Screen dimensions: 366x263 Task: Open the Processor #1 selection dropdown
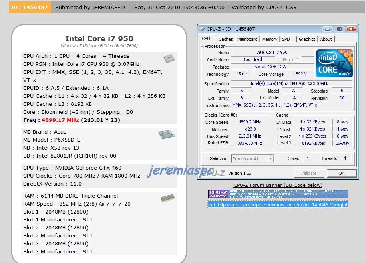271,159
